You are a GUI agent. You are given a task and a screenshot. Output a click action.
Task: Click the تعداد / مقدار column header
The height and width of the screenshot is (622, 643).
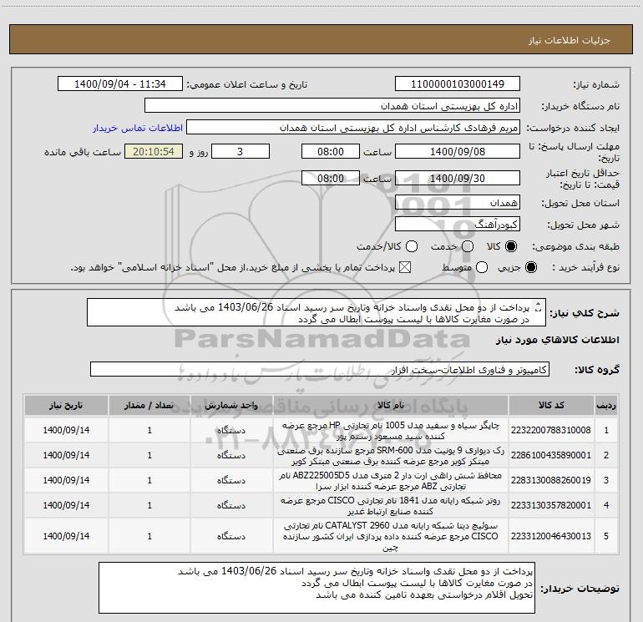pos(149,406)
